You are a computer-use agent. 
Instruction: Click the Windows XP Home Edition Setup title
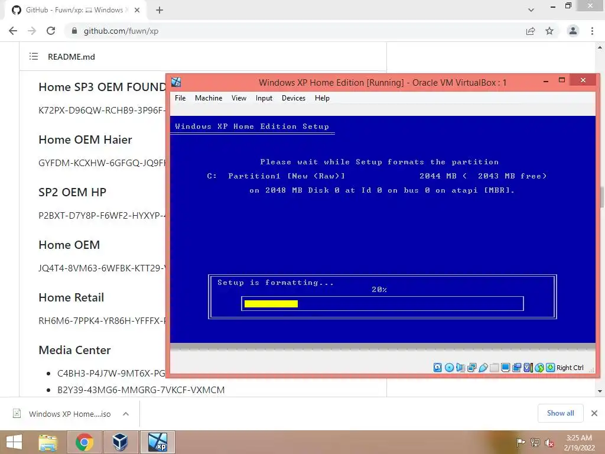pyautogui.click(x=252, y=127)
